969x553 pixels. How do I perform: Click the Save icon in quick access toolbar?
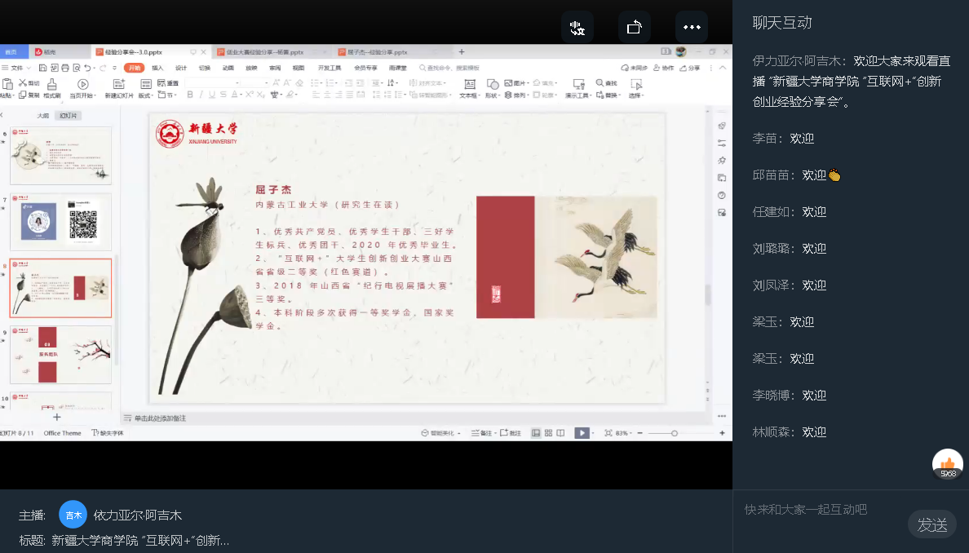[x=42, y=68]
